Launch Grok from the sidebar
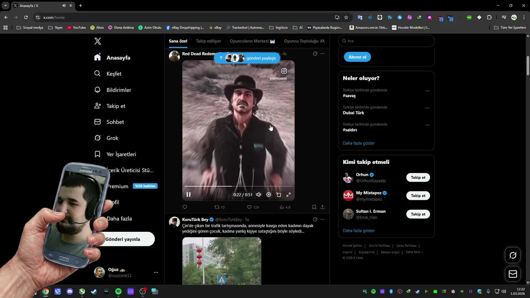Screen dimensions: 530x298 pos(106,138)
